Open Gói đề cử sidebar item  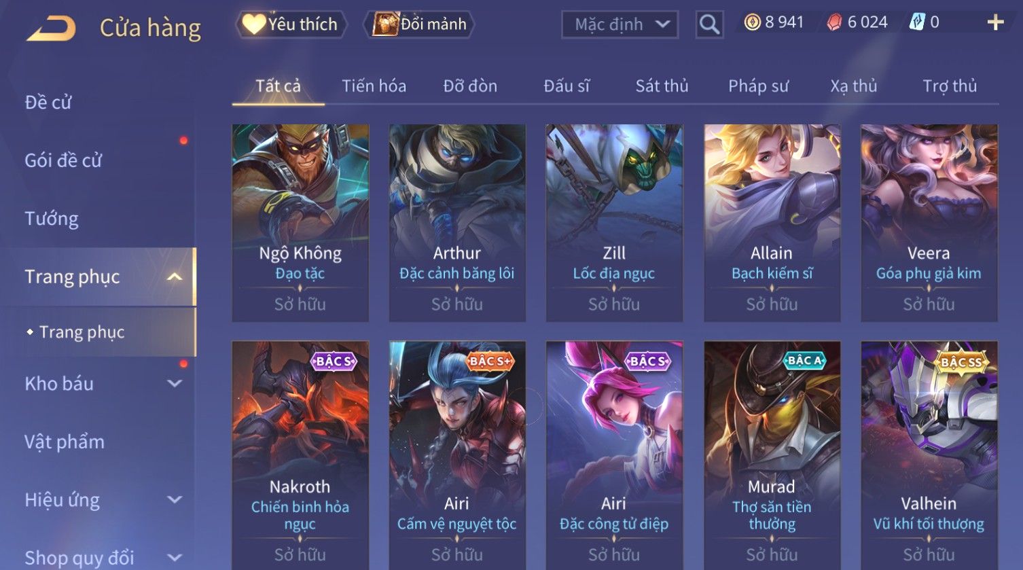(x=63, y=160)
